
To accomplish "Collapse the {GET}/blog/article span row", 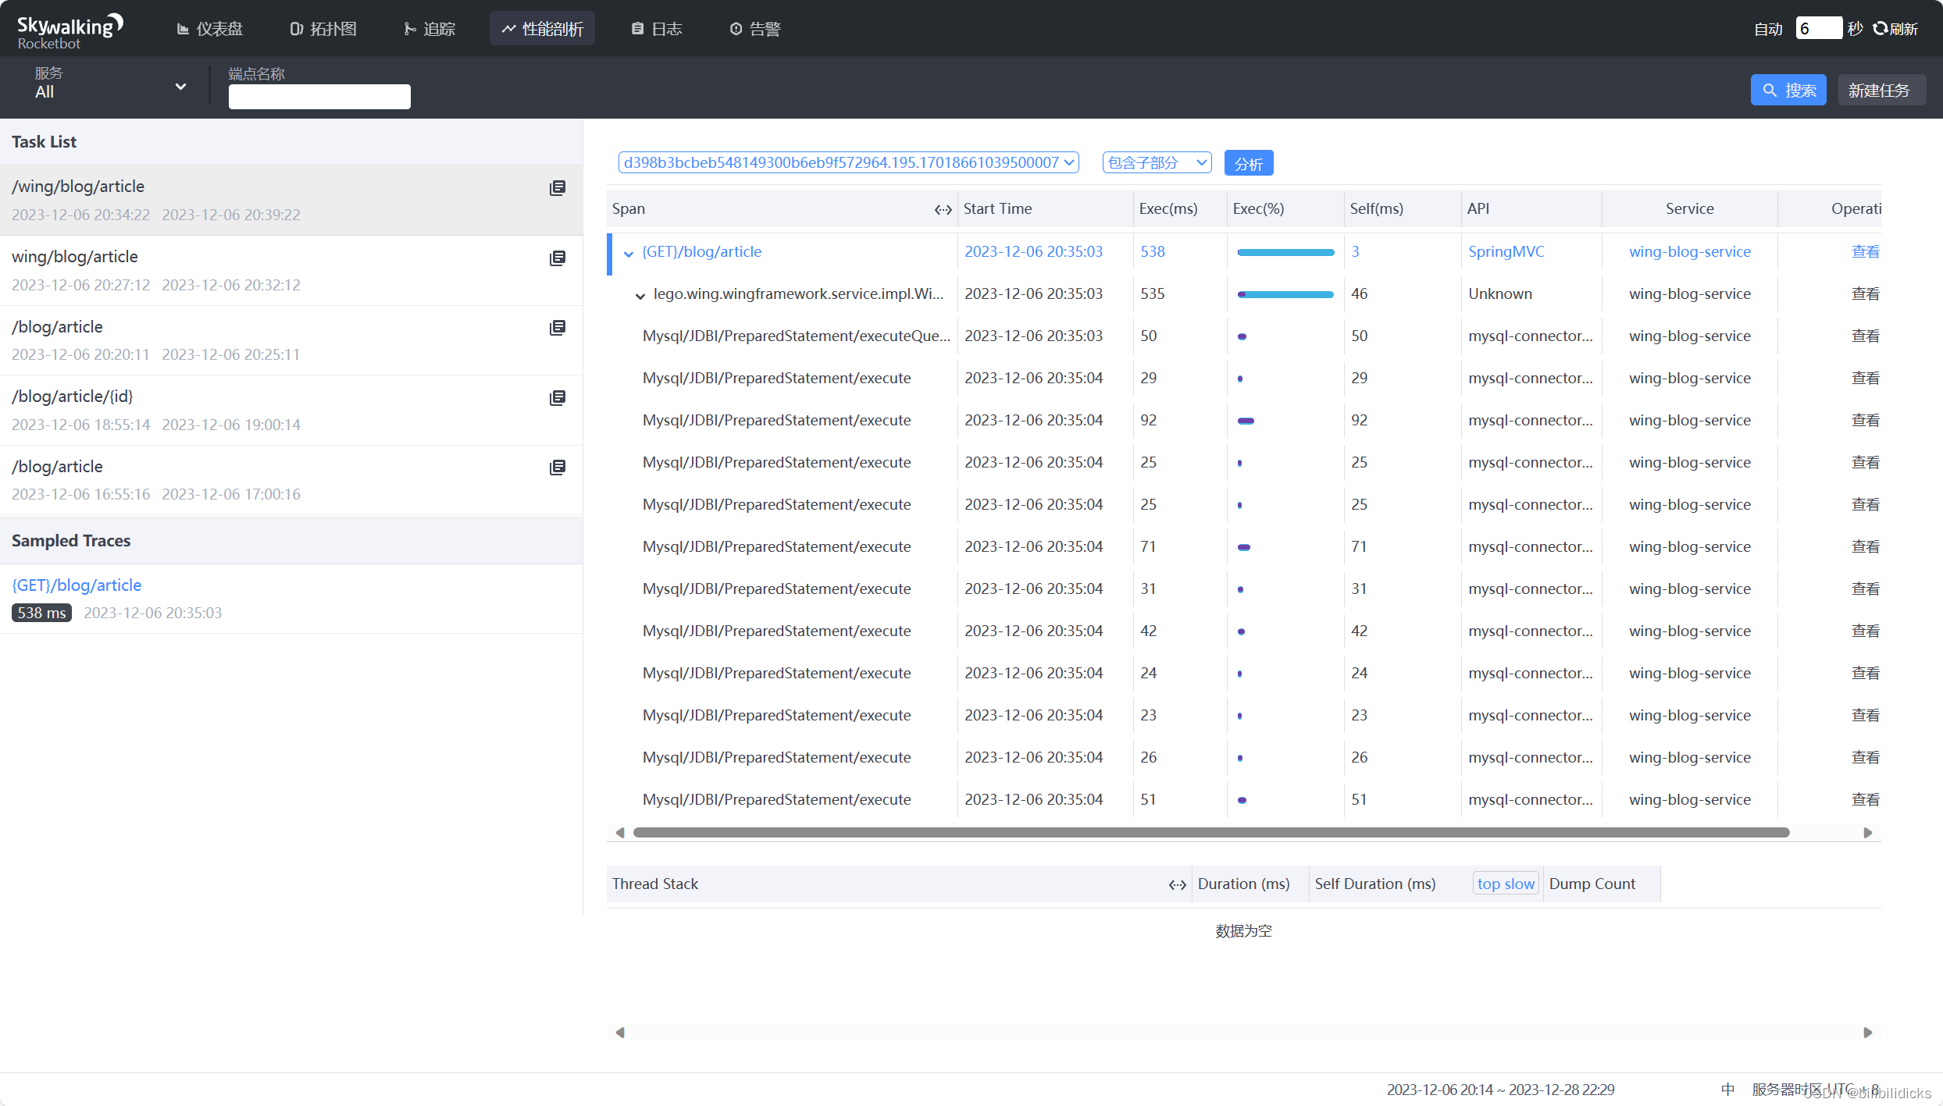I will [x=628, y=253].
